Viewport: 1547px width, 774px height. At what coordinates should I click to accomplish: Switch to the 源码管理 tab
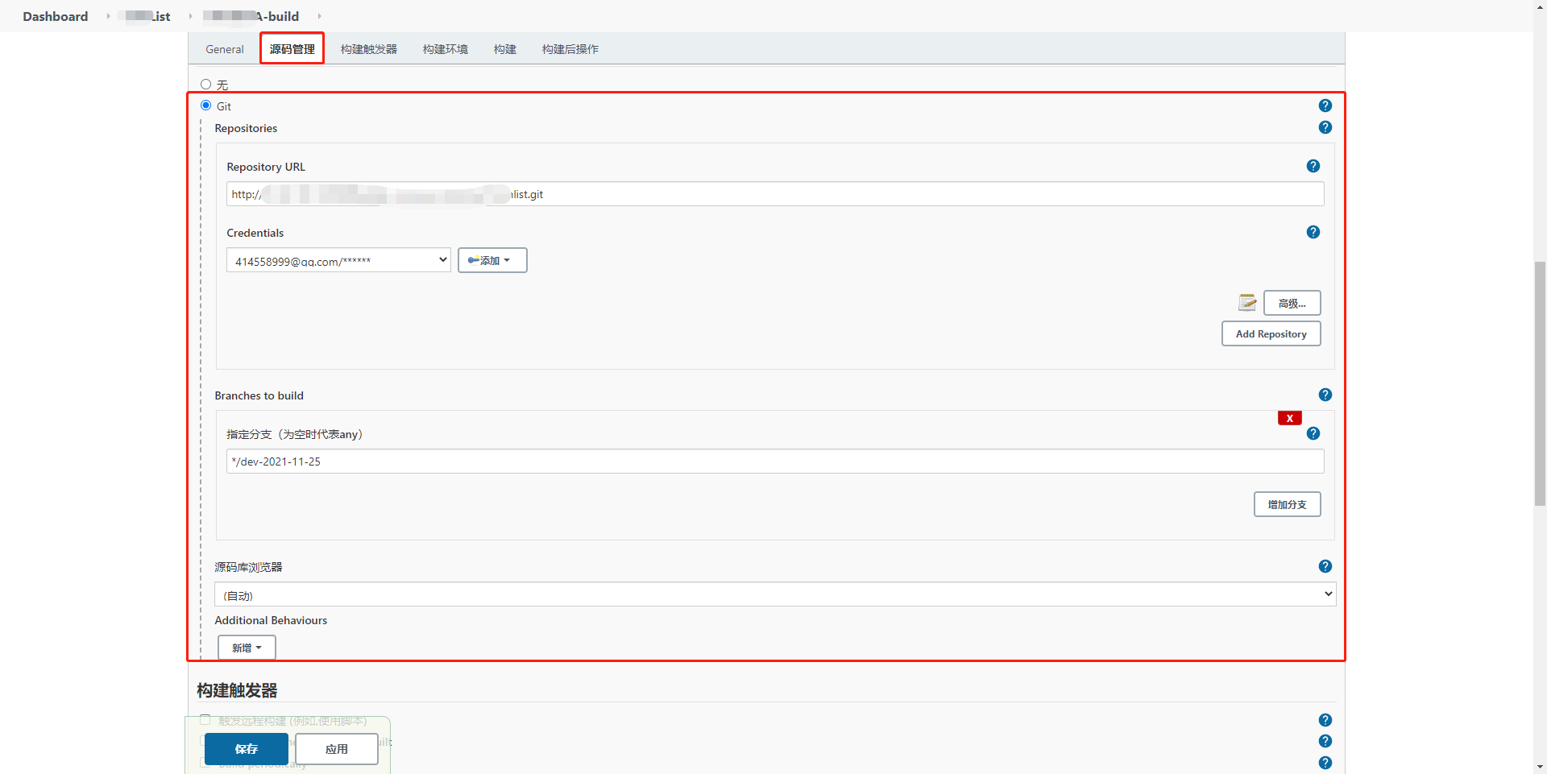(292, 48)
